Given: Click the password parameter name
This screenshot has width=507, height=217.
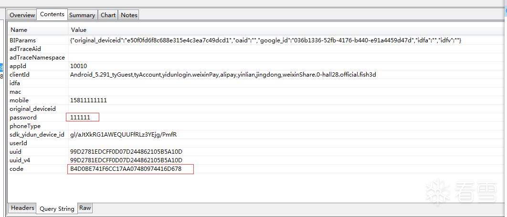Looking at the screenshot, I should click(23, 118).
